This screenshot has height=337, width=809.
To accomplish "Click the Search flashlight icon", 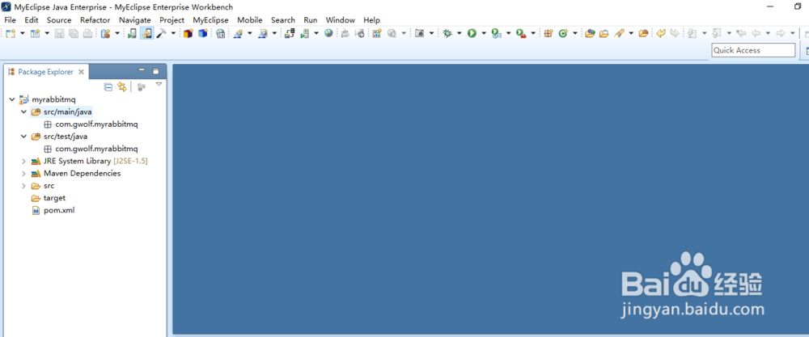I will (x=619, y=33).
